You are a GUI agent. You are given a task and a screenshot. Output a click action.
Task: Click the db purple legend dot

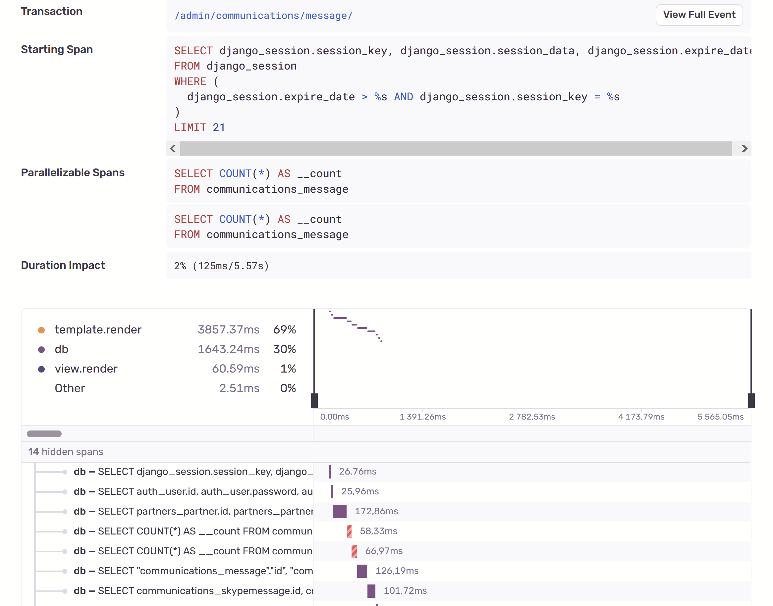click(41, 349)
